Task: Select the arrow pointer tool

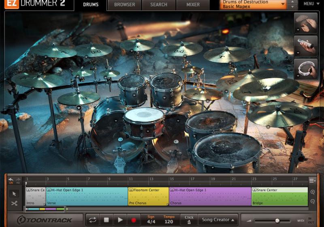Action: pos(14,194)
